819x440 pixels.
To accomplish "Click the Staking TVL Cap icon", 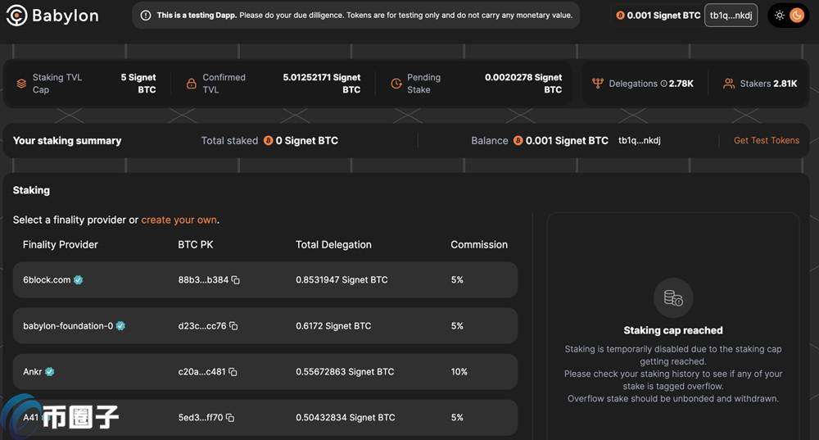I will pos(21,84).
